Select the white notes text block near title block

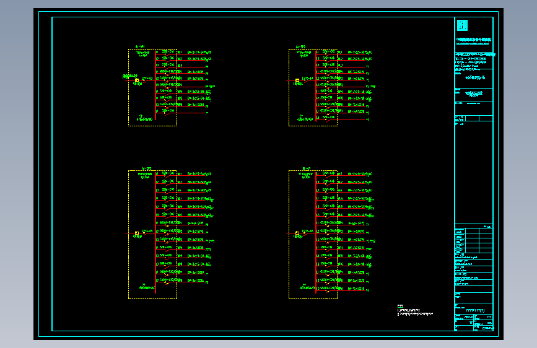click(x=415, y=310)
